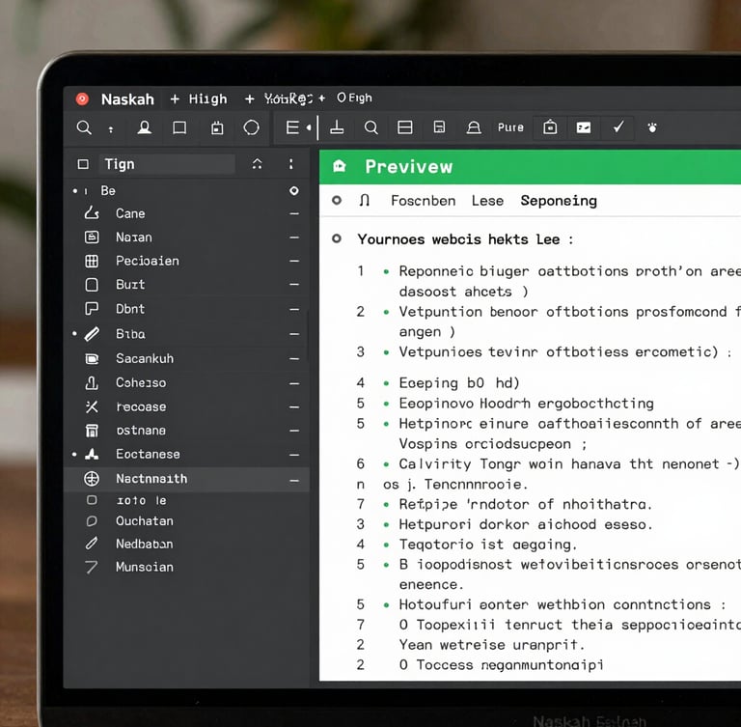Screen dimensions: 741x727
Task: Click the grid icon beside Pecioaien
Action: [92, 261]
